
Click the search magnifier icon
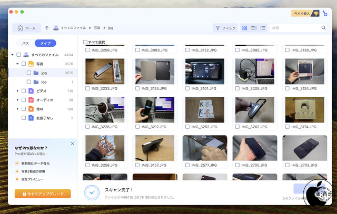point(323,28)
